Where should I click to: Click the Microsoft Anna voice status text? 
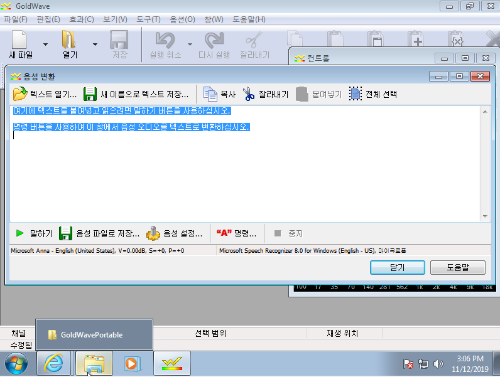[97, 250]
